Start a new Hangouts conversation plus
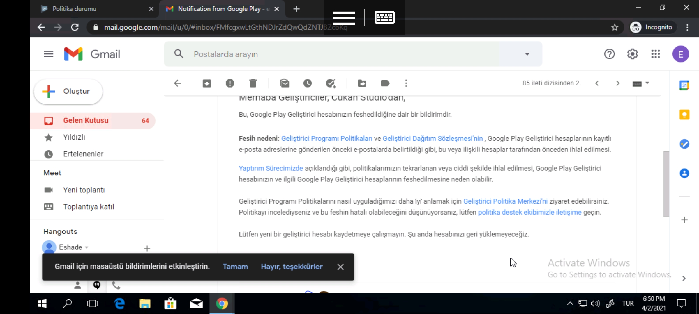Image resolution: width=699 pixels, height=314 pixels. pos(147,249)
